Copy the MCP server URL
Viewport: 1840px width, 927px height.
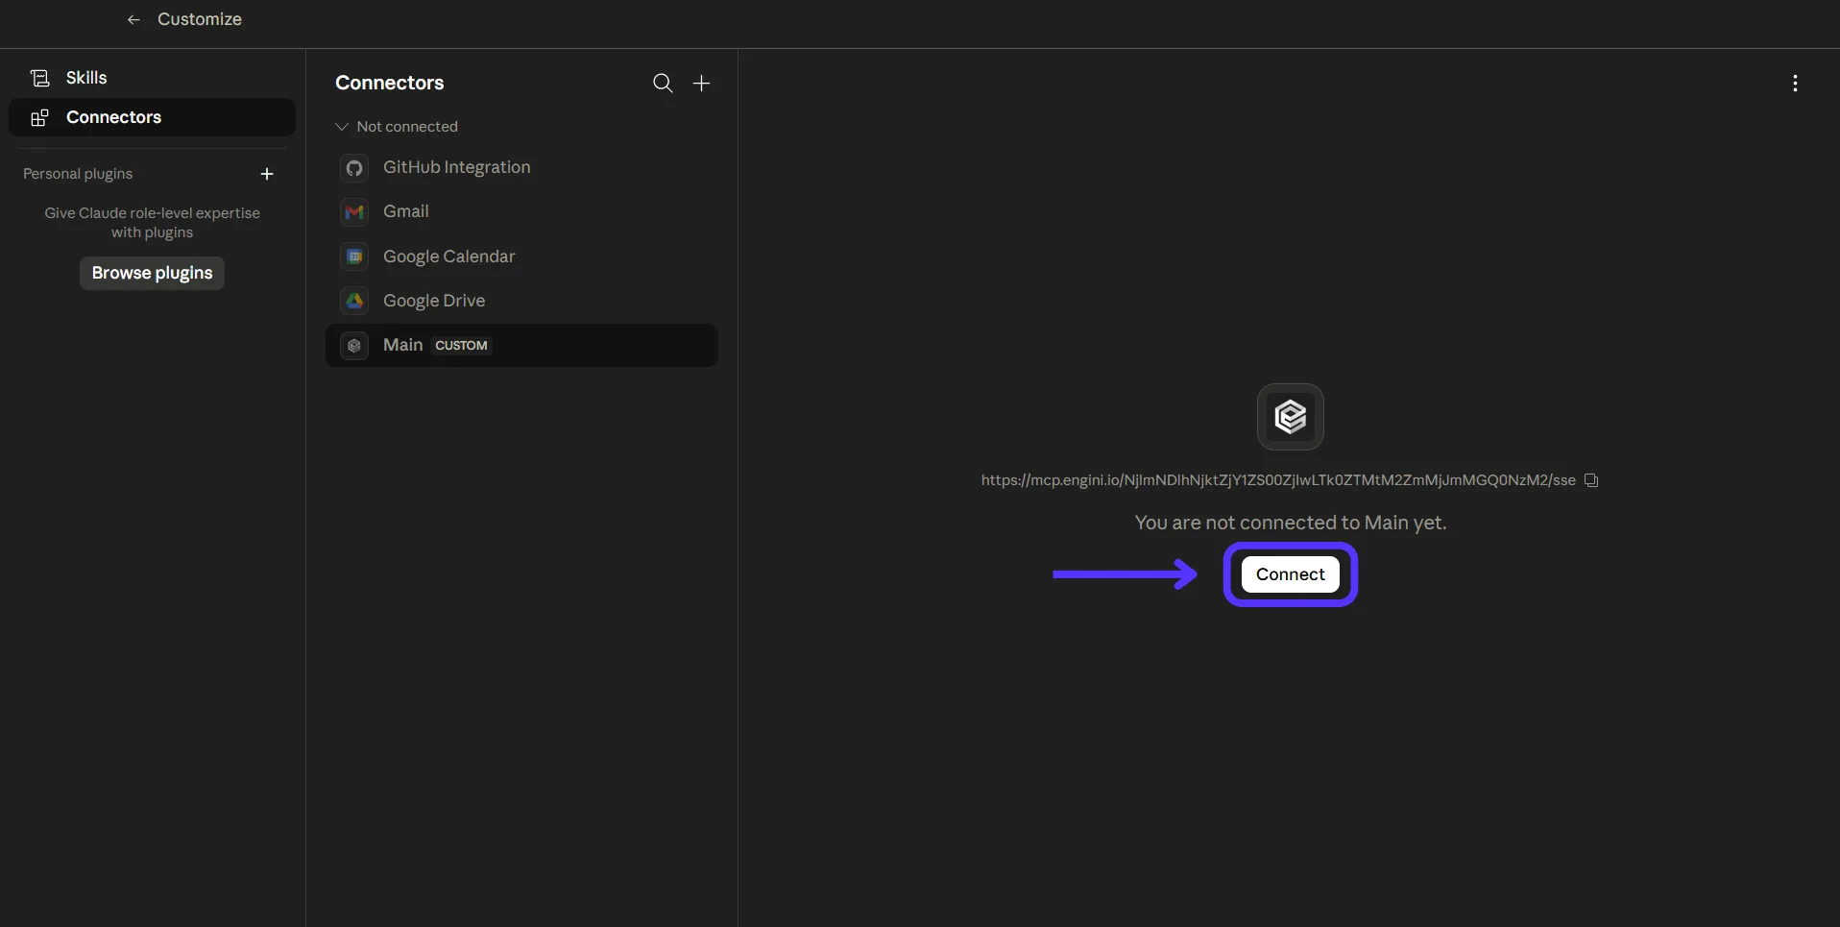point(1591,480)
